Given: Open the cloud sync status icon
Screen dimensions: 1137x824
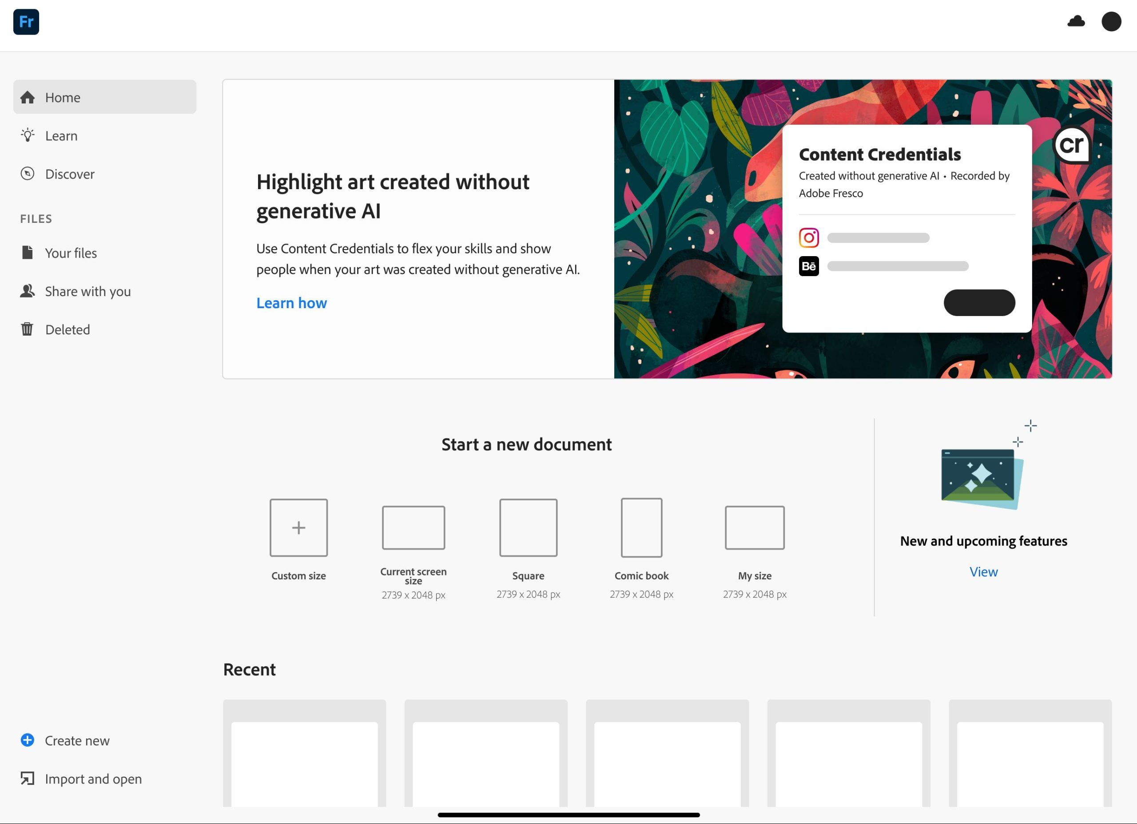Looking at the screenshot, I should (1076, 21).
